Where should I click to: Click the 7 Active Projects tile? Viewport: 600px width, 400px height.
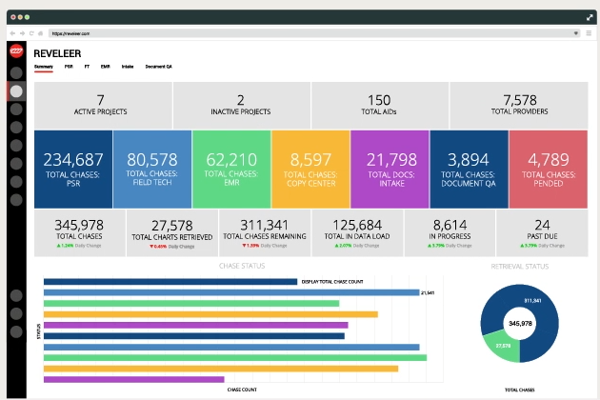103,106
